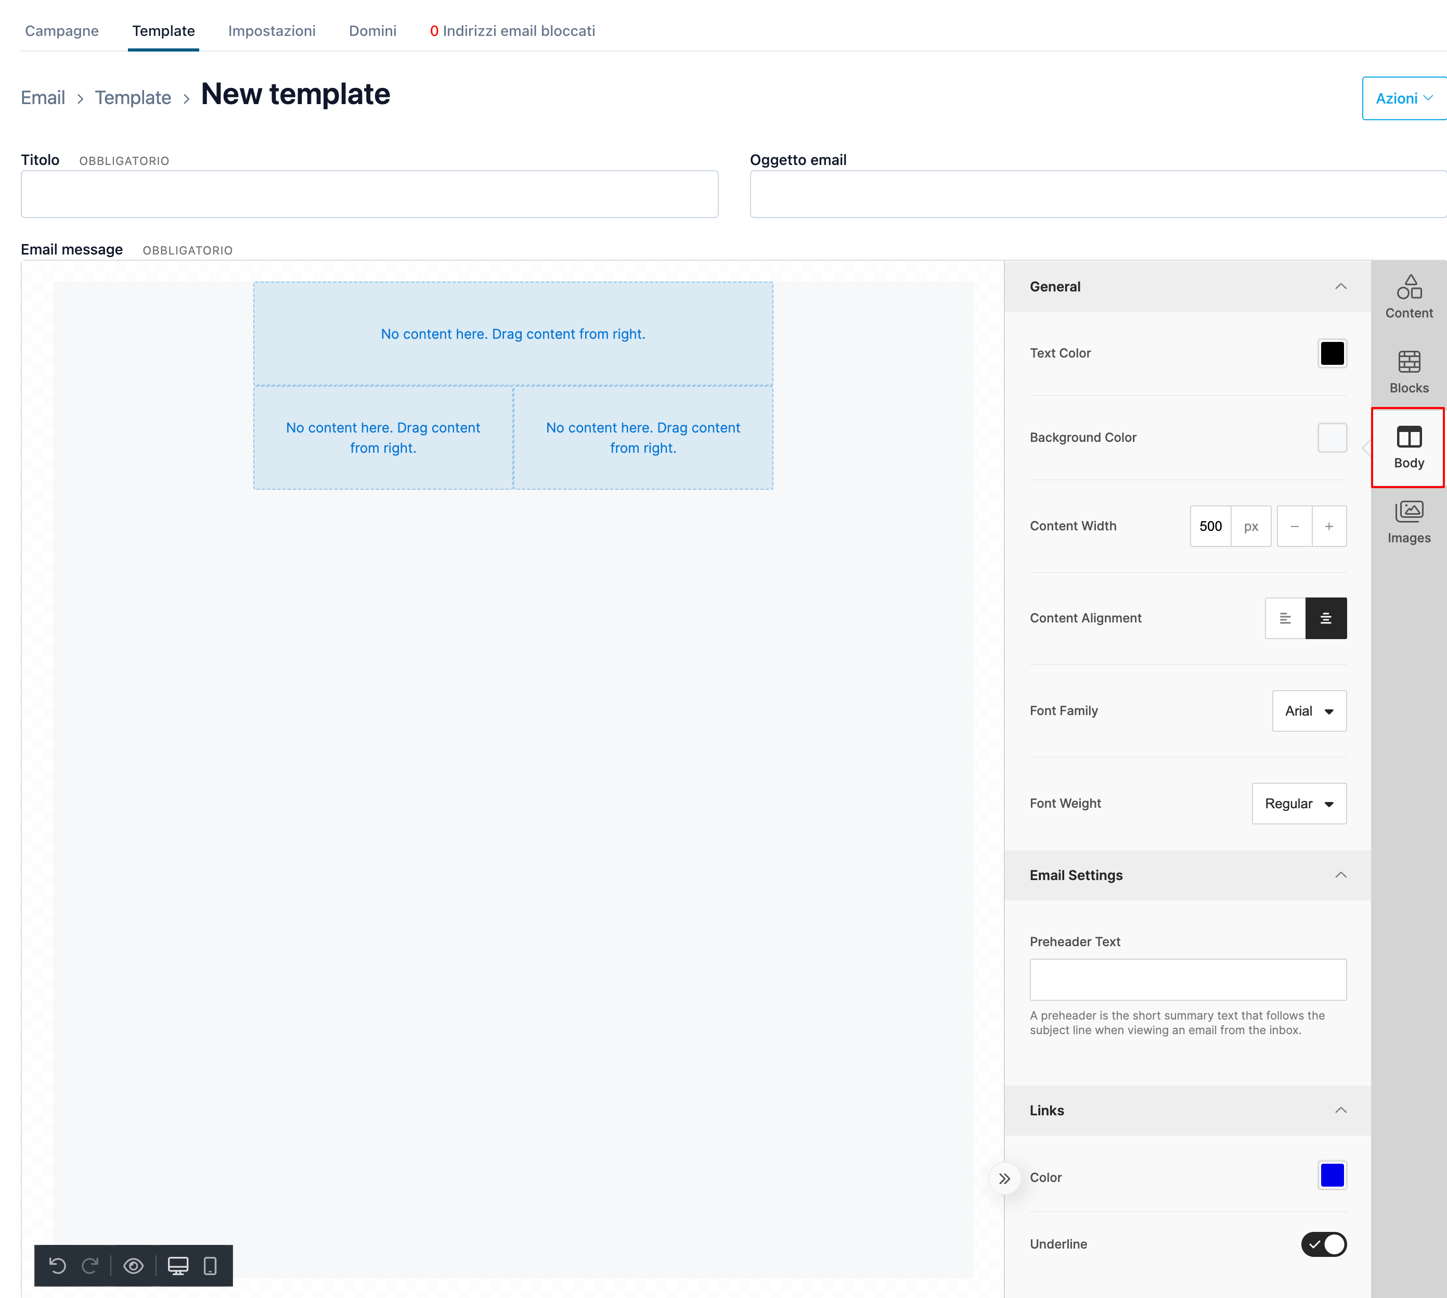
Task: Set content alignment to center
Action: [1326, 618]
